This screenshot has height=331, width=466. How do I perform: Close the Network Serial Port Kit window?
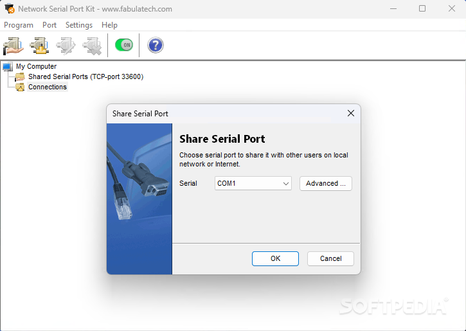tap(452, 8)
